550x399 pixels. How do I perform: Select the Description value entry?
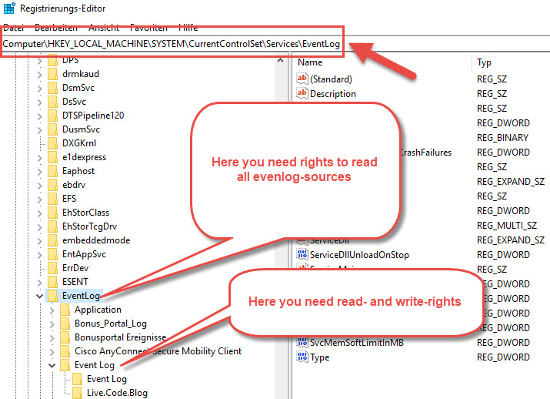coord(332,93)
